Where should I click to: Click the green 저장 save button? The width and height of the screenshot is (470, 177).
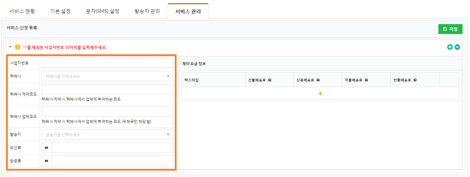tap(450, 29)
